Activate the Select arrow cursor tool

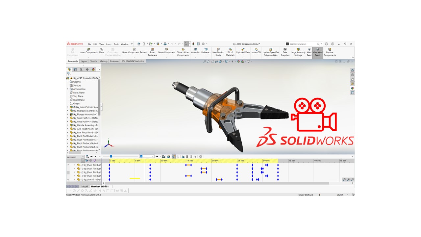pyautogui.click(x=186, y=44)
